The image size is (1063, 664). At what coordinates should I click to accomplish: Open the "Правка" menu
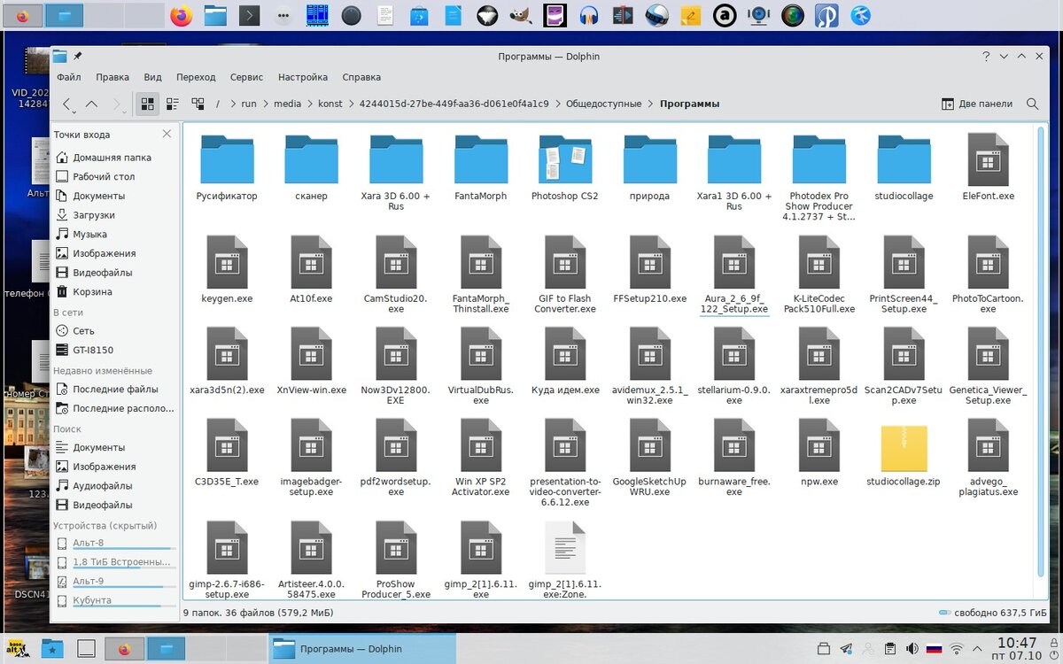pos(113,77)
